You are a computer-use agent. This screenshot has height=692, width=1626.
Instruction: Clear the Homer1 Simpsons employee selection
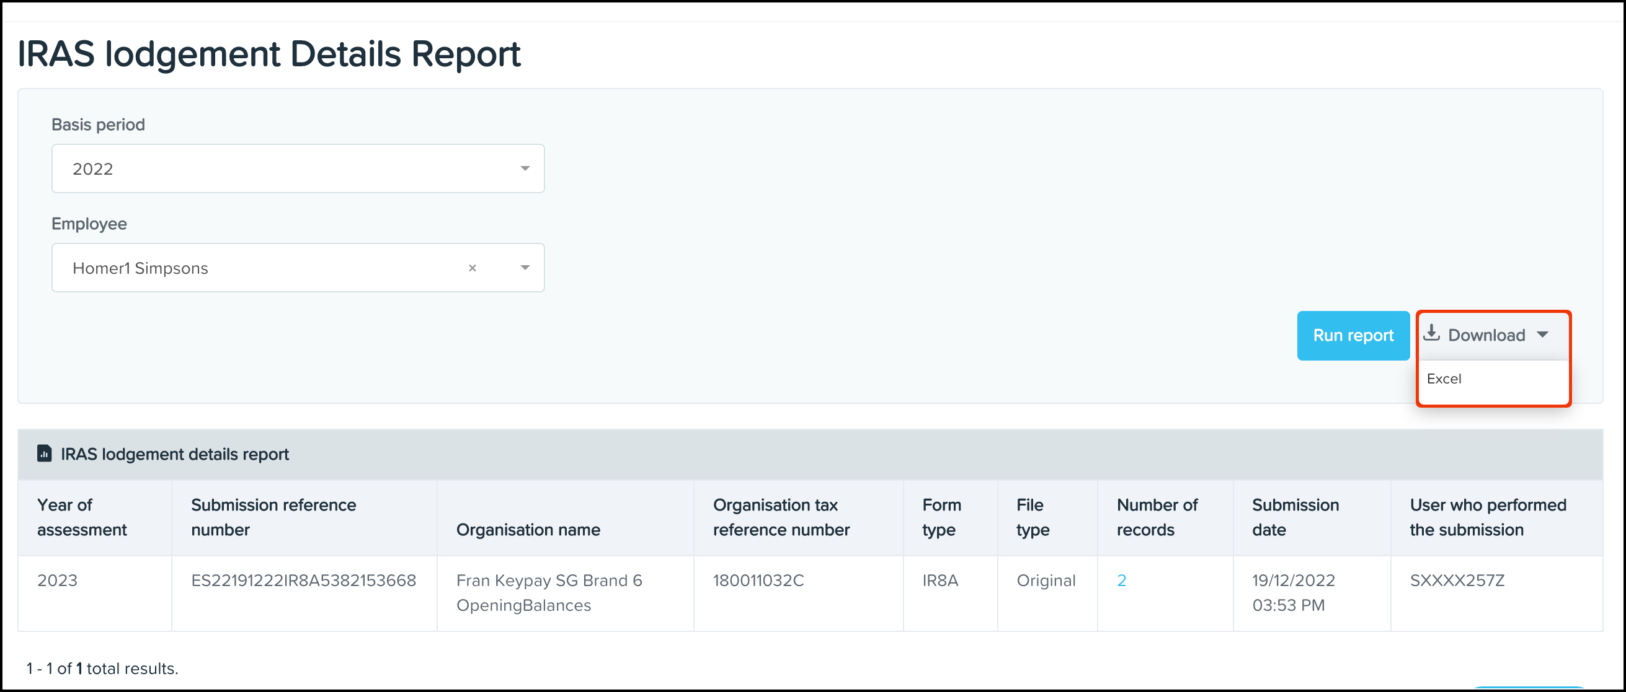(472, 268)
